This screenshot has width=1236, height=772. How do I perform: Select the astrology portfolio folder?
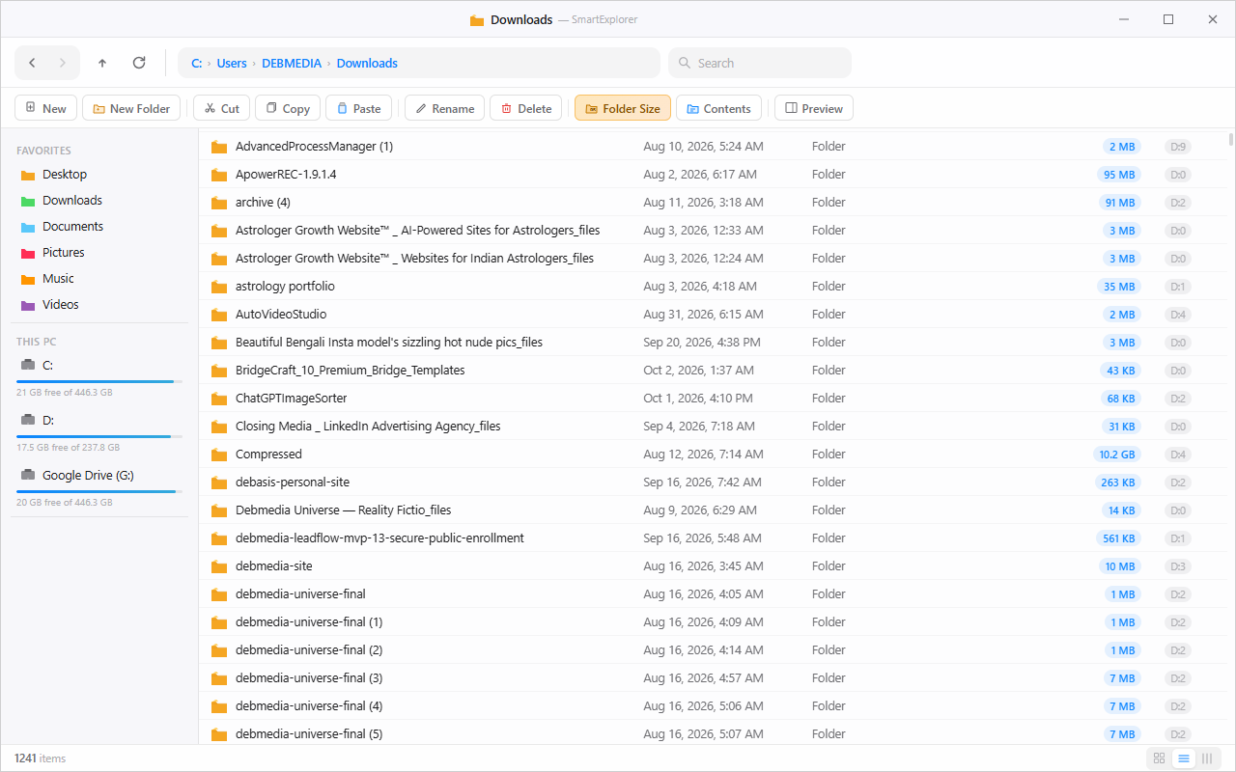(716, 287)
